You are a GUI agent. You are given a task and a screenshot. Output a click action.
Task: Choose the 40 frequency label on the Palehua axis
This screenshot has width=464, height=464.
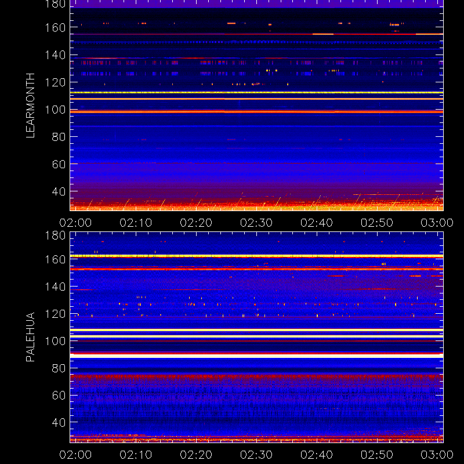pyautogui.click(x=59, y=423)
